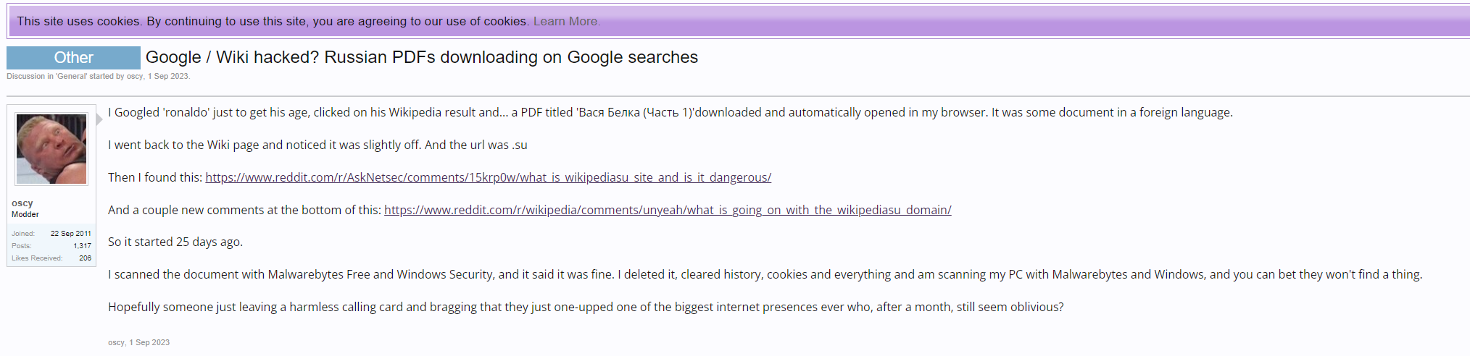Open post permalink date in footer

tap(149, 342)
